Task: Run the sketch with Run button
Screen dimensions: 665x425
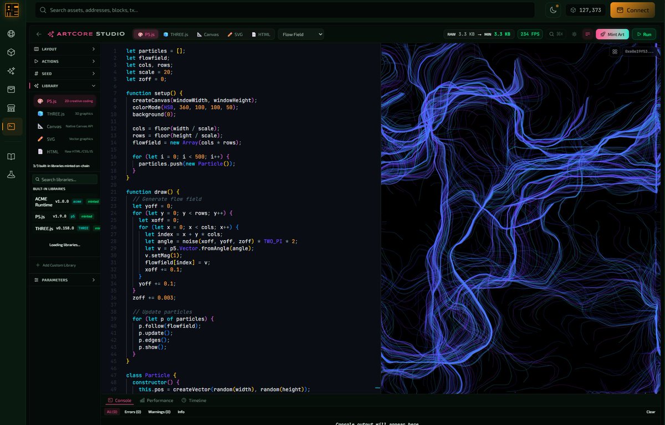Action: coord(644,34)
